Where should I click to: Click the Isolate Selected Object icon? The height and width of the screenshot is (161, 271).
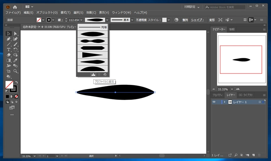[x=220, y=20]
